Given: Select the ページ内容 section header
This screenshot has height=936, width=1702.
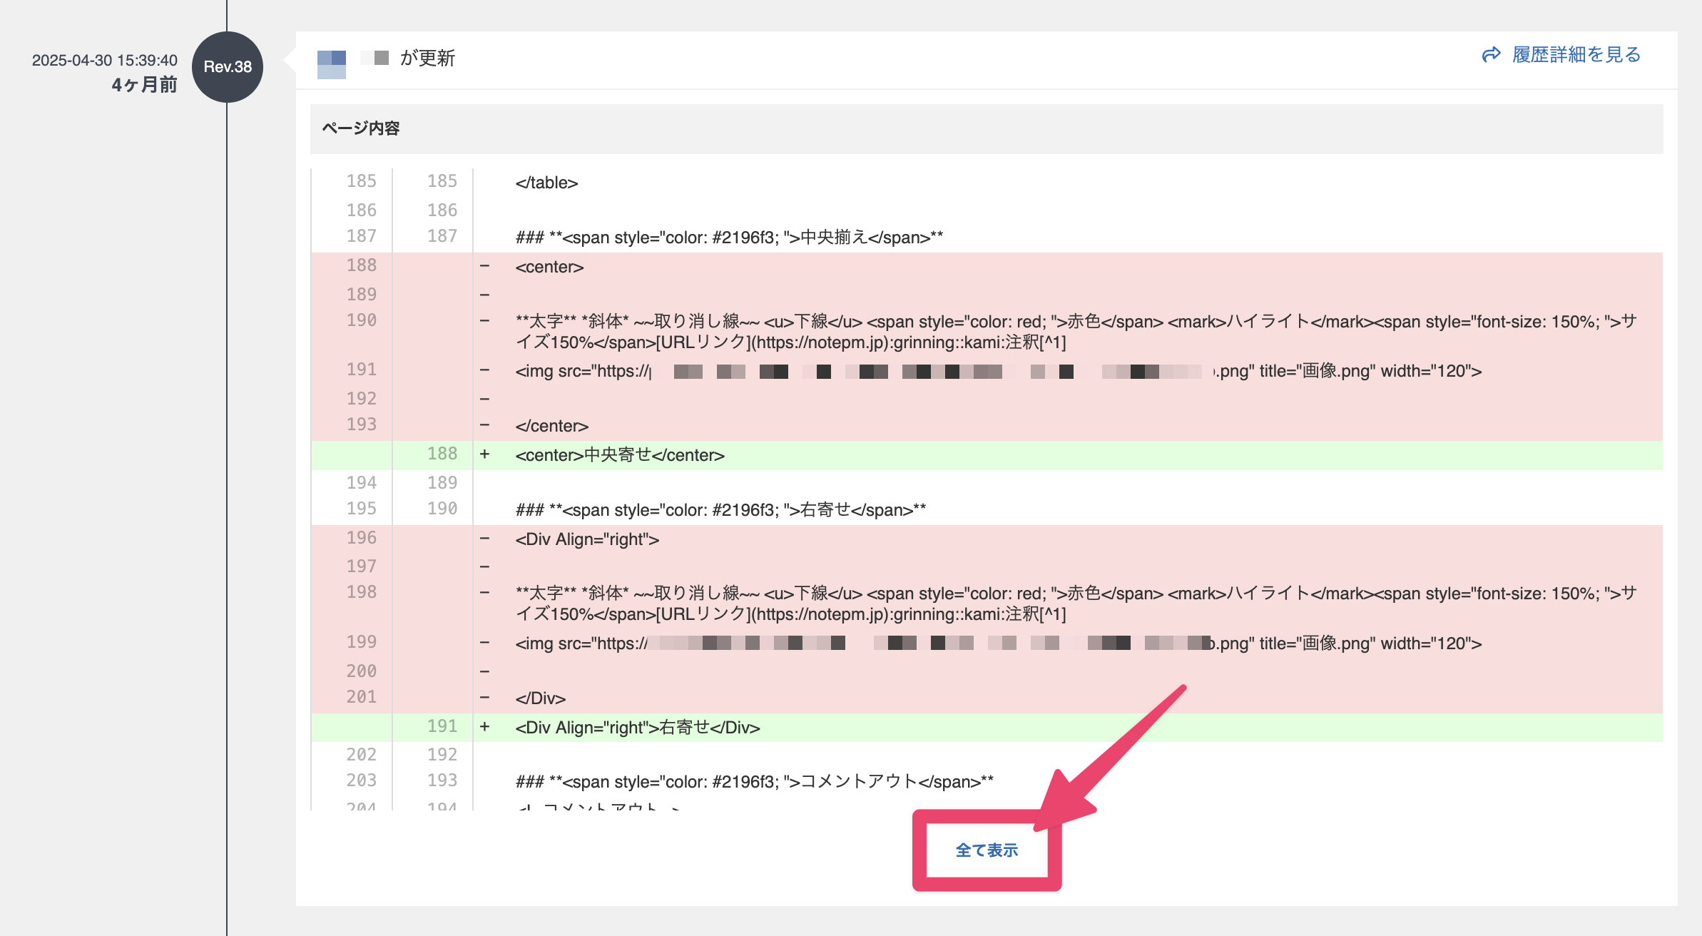Looking at the screenshot, I should (x=361, y=129).
